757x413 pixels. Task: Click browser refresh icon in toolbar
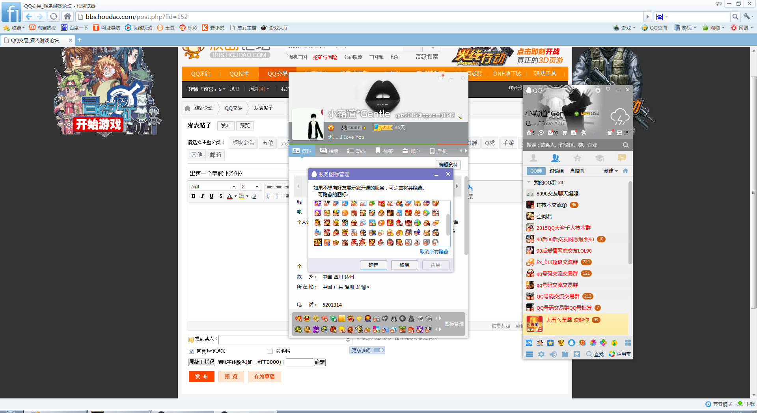pyautogui.click(x=54, y=17)
